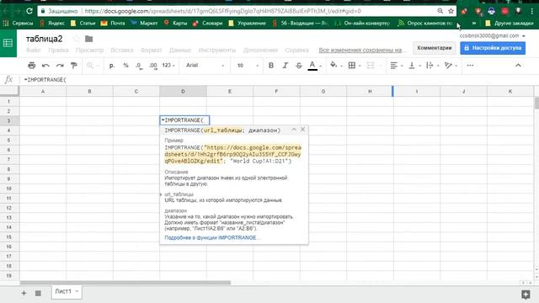Open the Google Sheets home icon

(x=8, y=43)
